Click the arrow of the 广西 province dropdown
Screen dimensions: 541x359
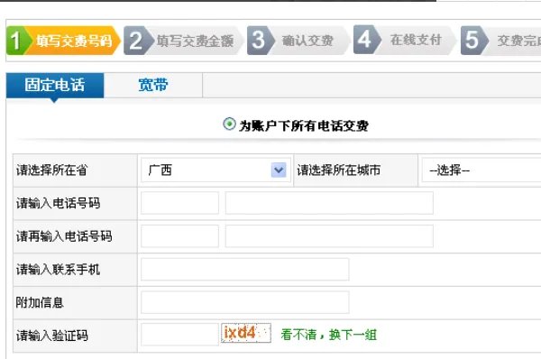click(279, 170)
